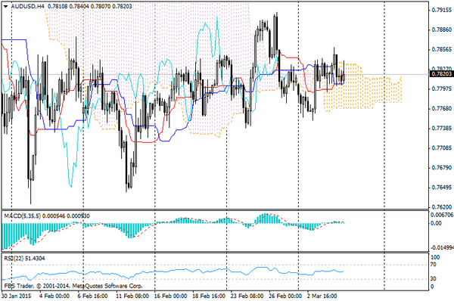Click the MACD 0.00 scale label
Screen dimensions: 454x301
(x=437, y=223)
